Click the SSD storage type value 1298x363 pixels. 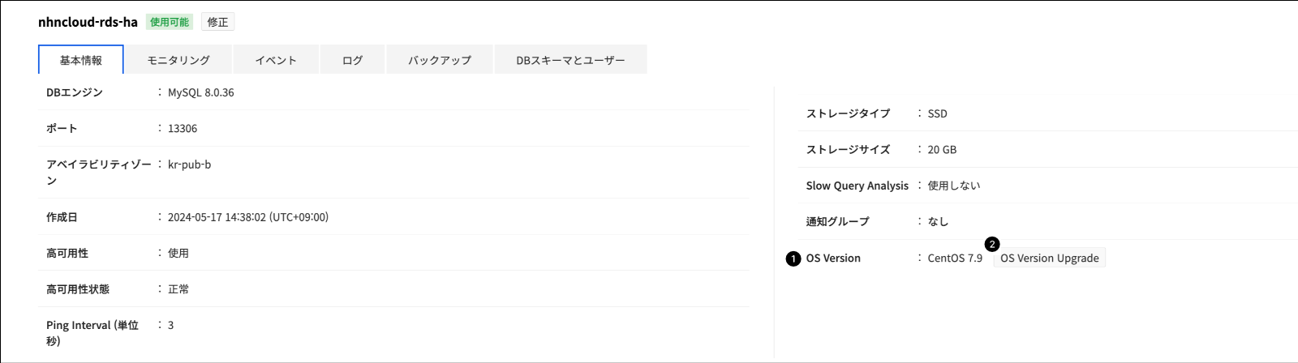click(x=937, y=113)
